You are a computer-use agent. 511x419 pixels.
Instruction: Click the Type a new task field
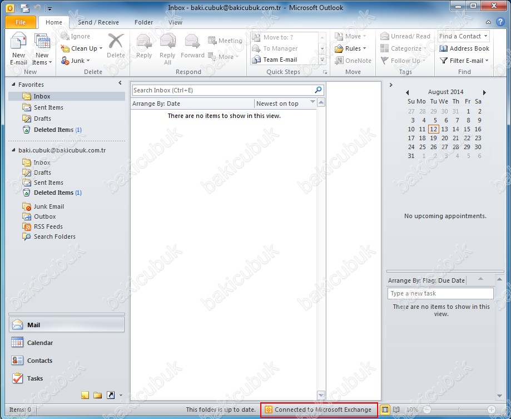pyautogui.click(x=440, y=293)
